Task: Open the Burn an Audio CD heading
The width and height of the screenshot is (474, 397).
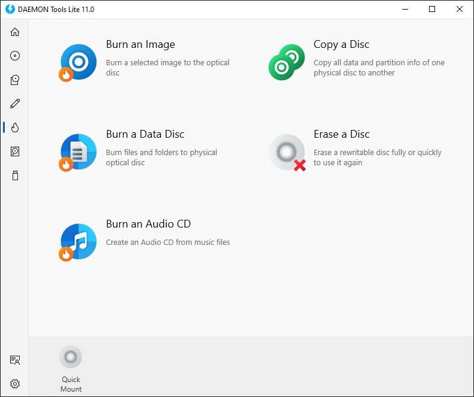Action: point(148,224)
